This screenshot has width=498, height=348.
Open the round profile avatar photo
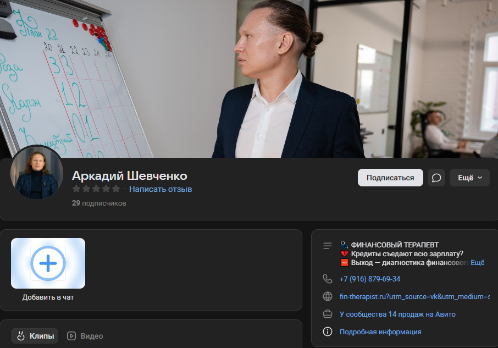[x=36, y=173]
